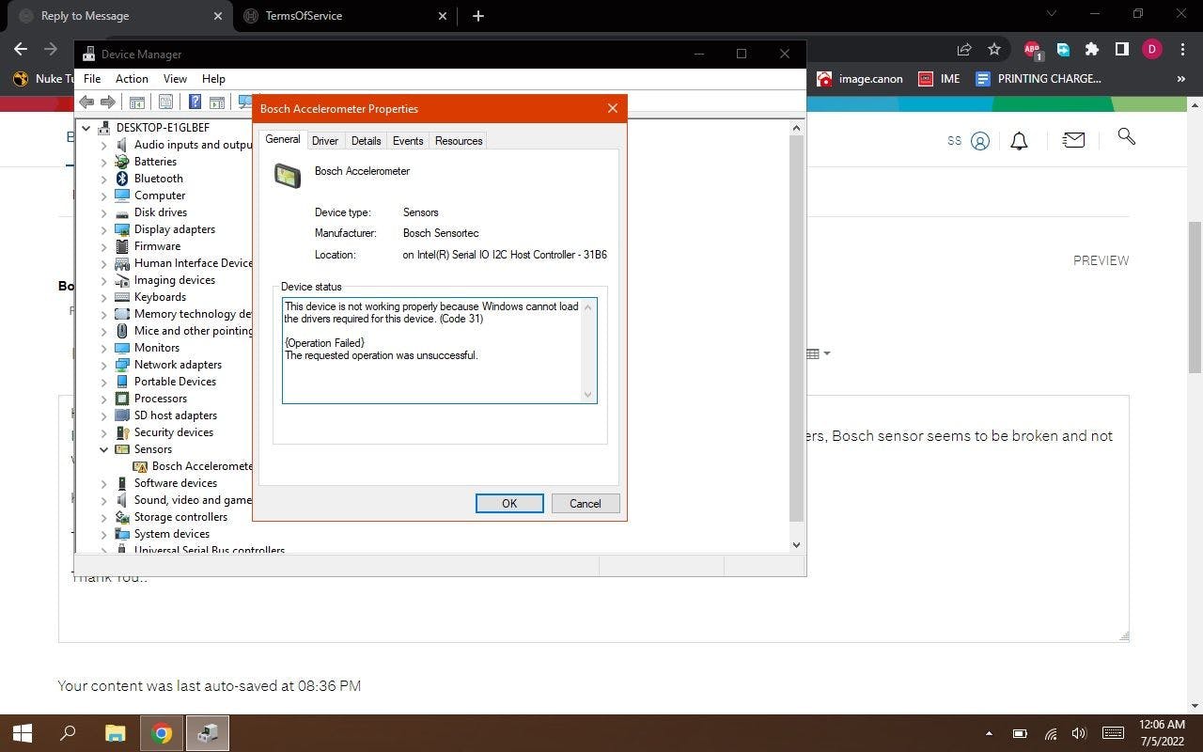Click the Batteries device icon
This screenshot has width=1203, height=752.
point(122,162)
